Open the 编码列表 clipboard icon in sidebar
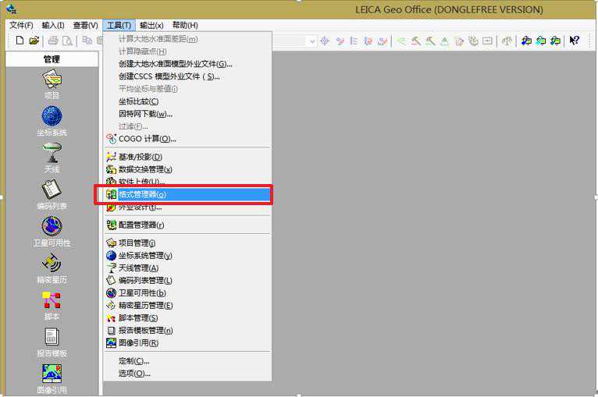This screenshot has height=397, width=598. pos(52,190)
